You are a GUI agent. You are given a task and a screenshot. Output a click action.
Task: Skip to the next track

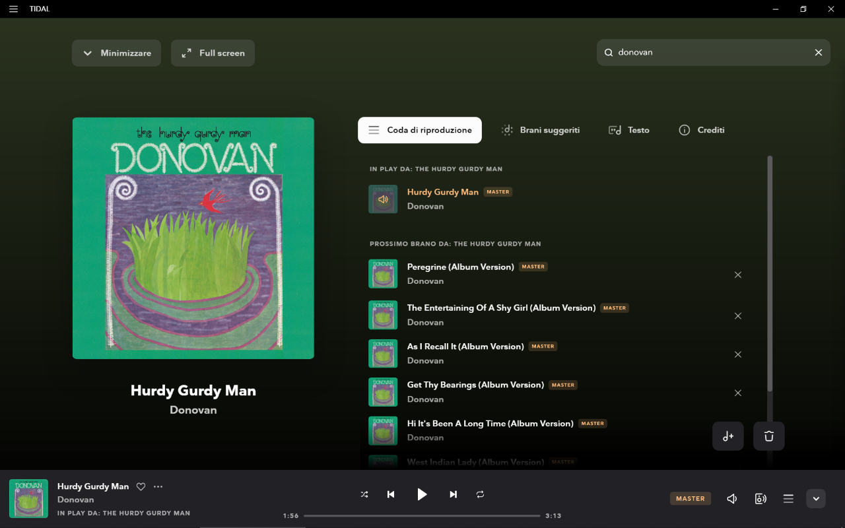point(453,494)
